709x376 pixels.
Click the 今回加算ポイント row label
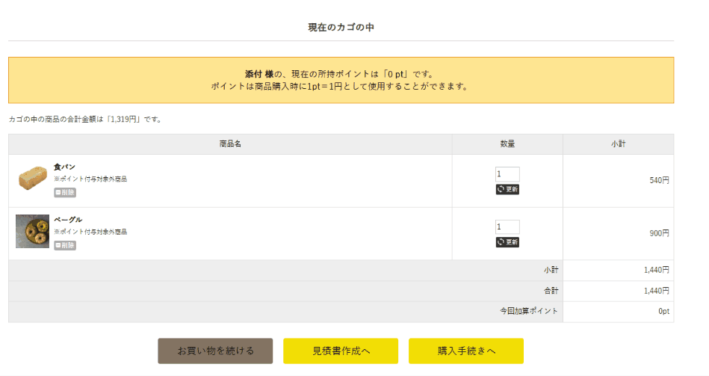(x=529, y=311)
